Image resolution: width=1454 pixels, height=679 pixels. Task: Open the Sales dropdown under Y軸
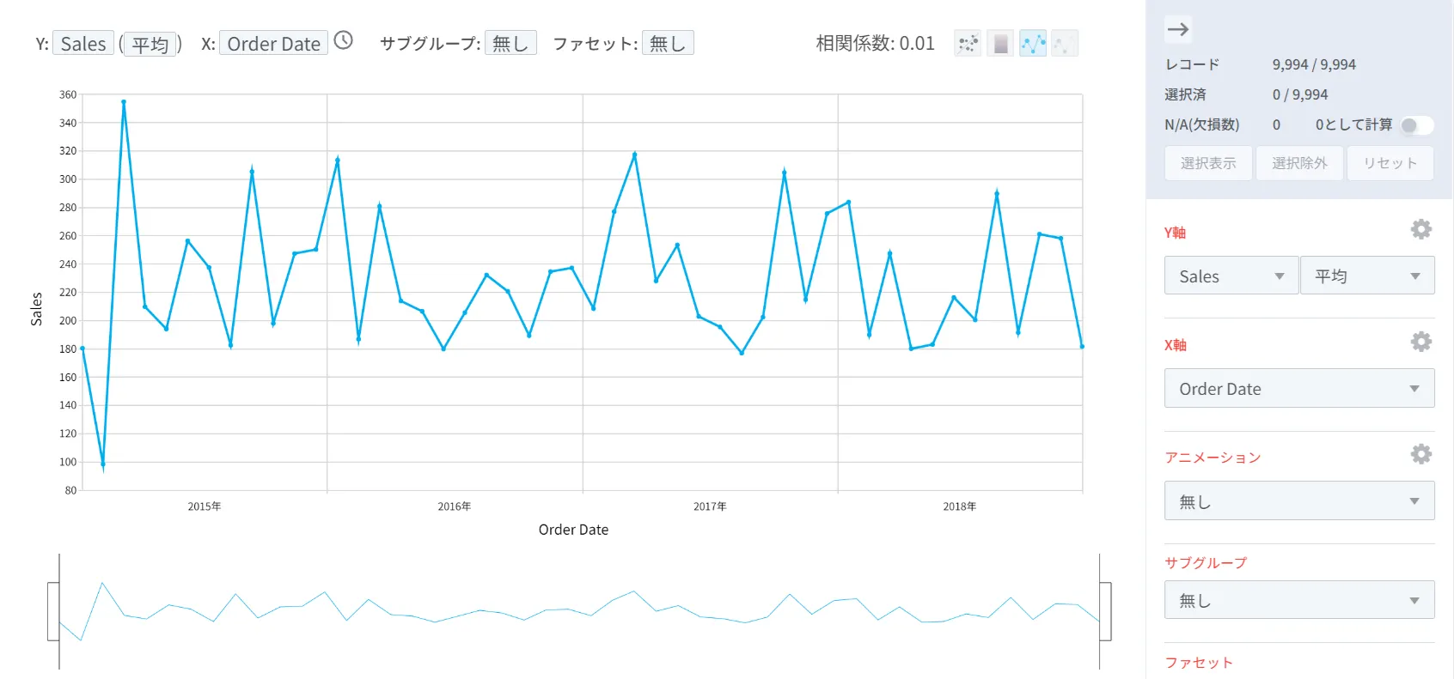[x=1231, y=276]
